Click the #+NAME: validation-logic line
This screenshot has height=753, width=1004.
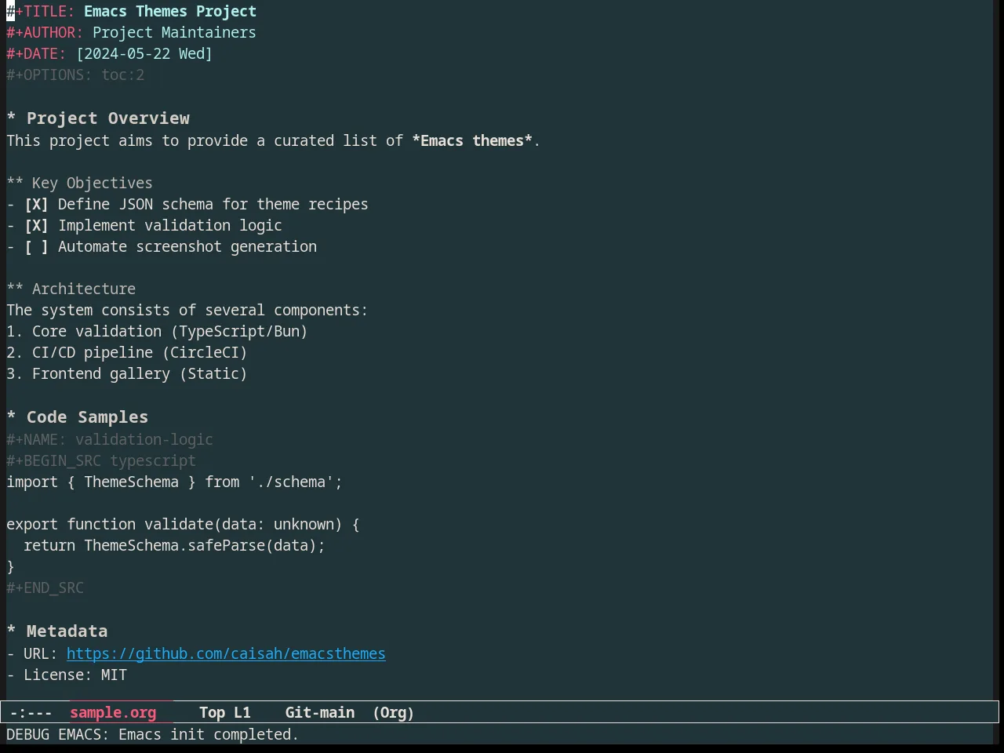pyautogui.click(x=110, y=440)
